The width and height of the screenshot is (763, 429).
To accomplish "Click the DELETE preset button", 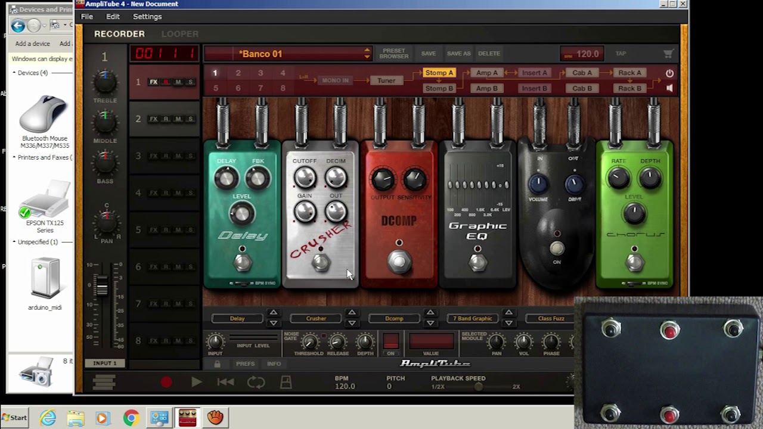I will point(489,54).
